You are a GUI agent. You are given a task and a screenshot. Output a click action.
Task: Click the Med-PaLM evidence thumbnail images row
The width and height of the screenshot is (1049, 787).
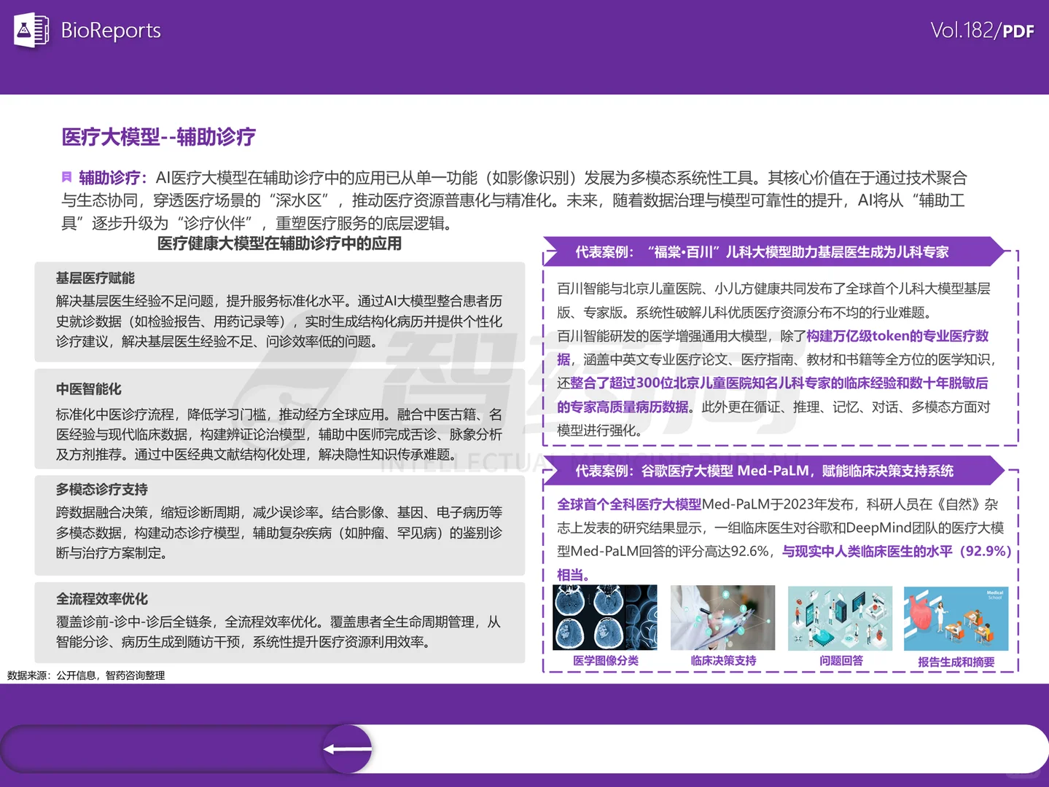click(x=780, y=616)
